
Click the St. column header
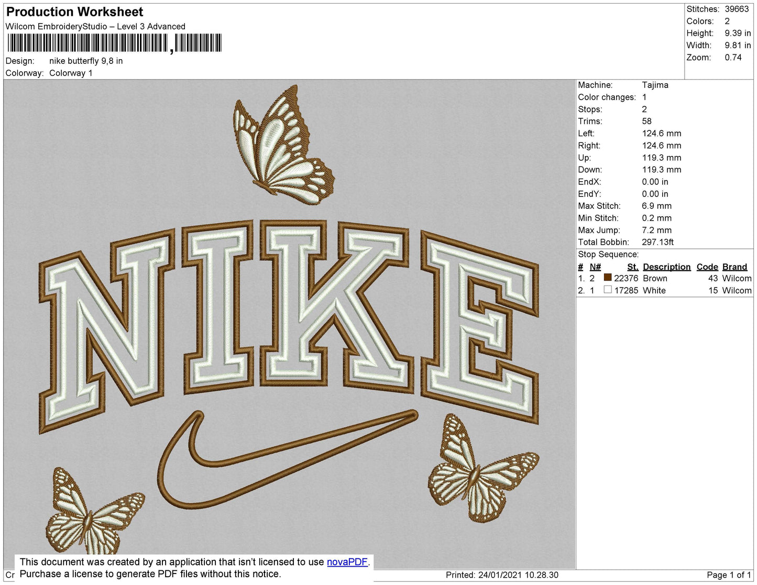tap(632, 267)
